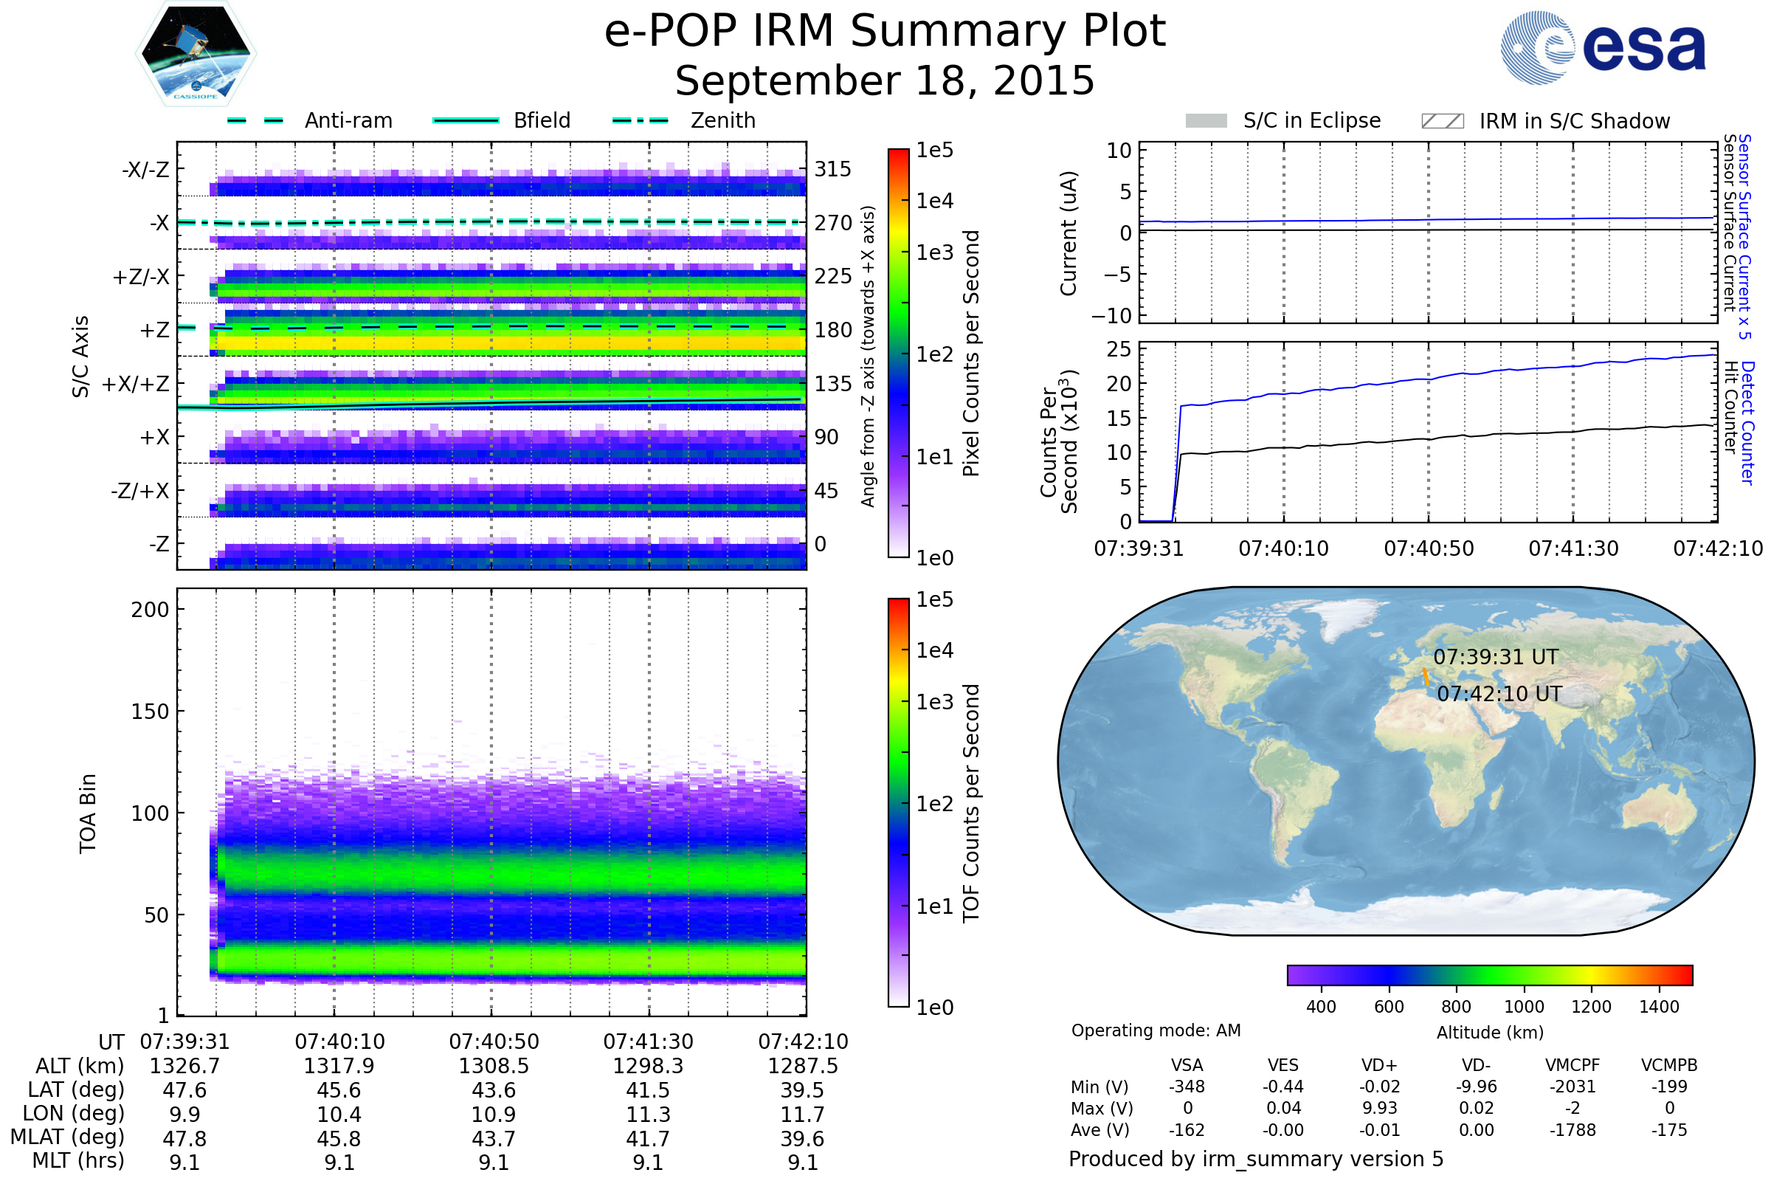Click the +Z axis label on the pixel plot
Image resolution: width=1771 pixels, height=1181 pixels.
[x=154, y=330]
